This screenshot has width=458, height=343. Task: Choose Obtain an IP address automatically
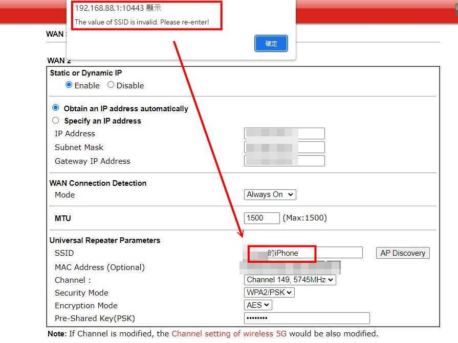(56, 108)
